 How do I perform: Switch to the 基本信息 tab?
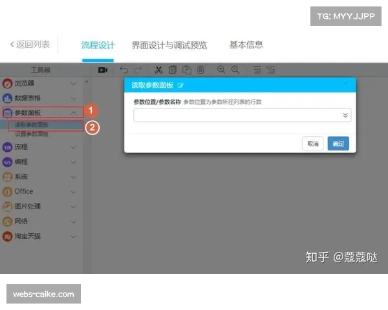[x=246, y=45]
